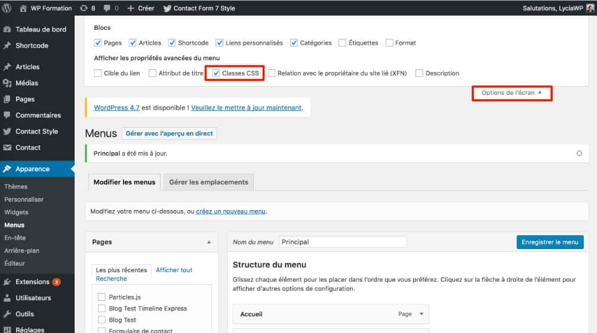The width and height of the screenshot is (597, 333).
Task: Click the Articles pin icon
Action: [7, 67]
